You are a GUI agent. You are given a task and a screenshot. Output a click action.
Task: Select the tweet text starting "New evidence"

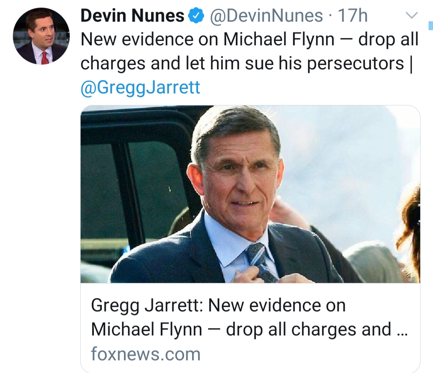point(249,51)
